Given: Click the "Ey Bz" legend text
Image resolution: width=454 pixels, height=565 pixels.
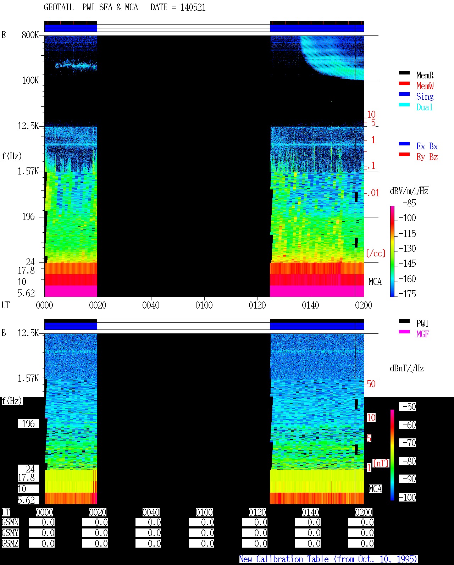Looking at the screenshot, I should click(x=427, y=157).
